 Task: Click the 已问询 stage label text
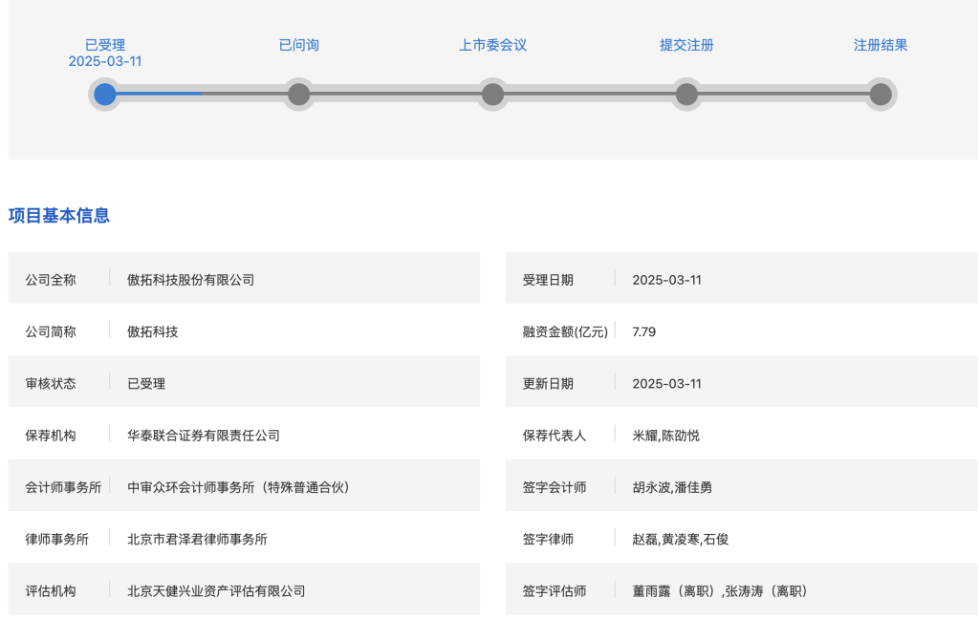click(x=299, y=45)
